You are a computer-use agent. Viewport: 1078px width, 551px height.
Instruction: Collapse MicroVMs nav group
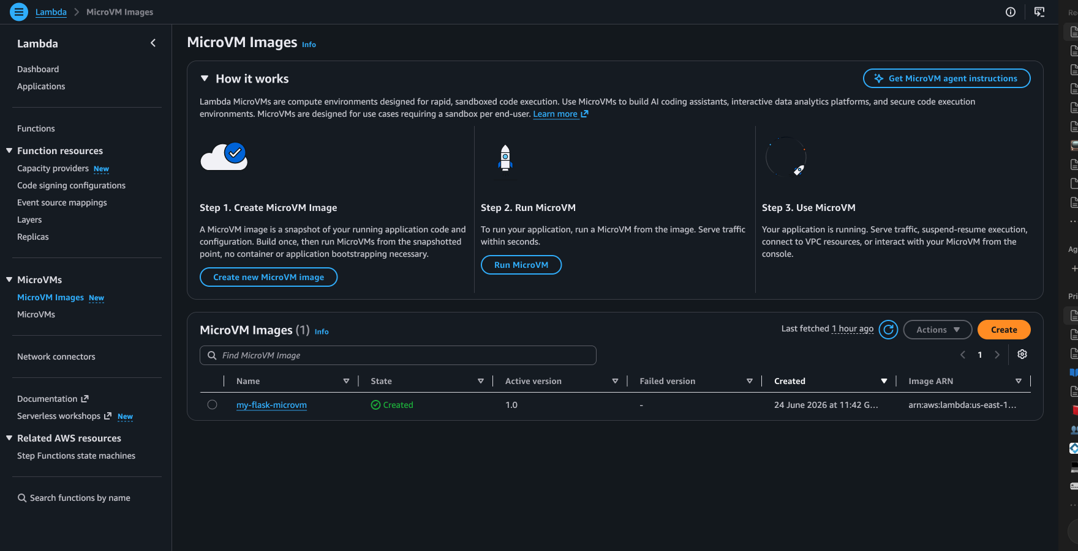coord(9,279)
